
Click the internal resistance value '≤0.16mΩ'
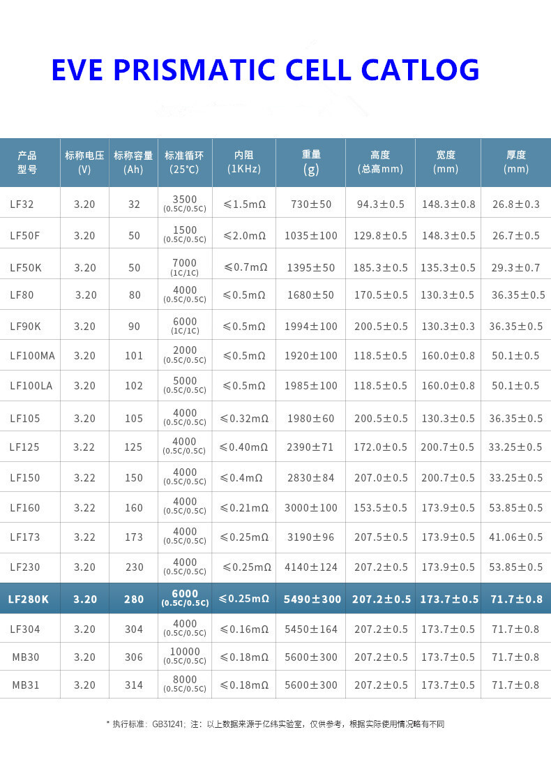coord(244,629)
